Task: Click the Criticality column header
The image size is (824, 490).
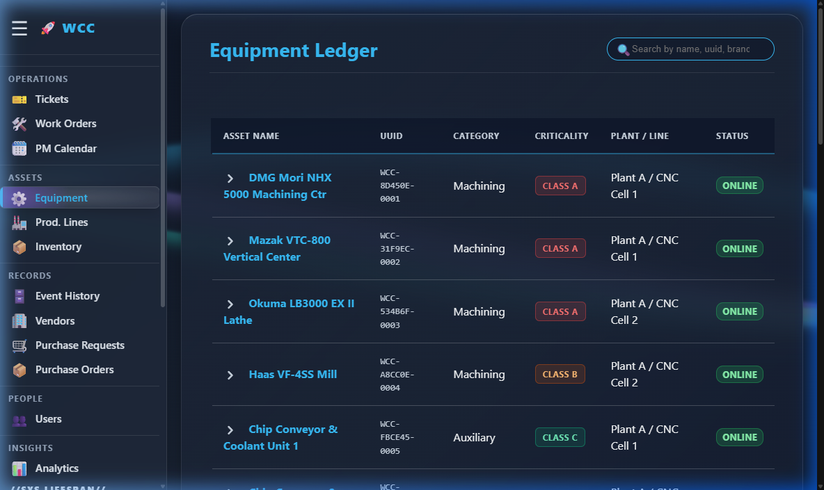Action: click(x=561, y=136)
